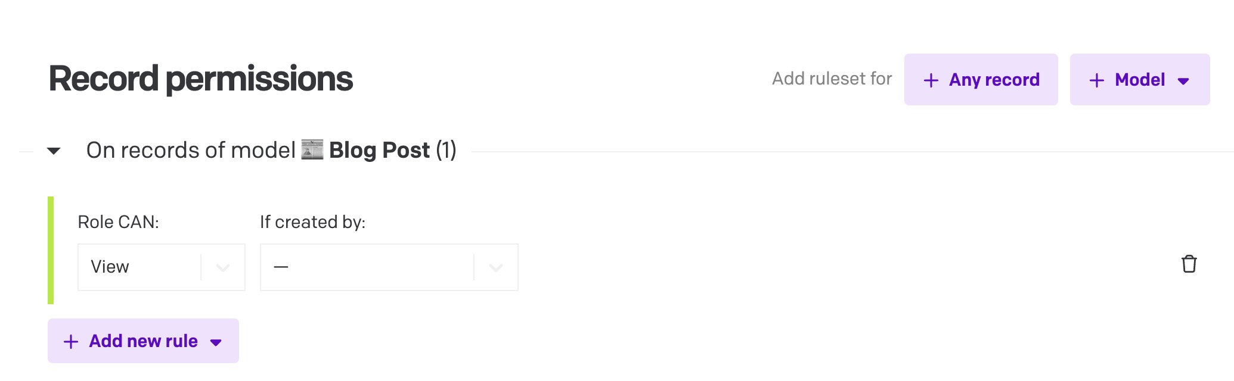Click the green rule indicator bar
This screenshot has width=1234, height=381.
tap(51, 250)
